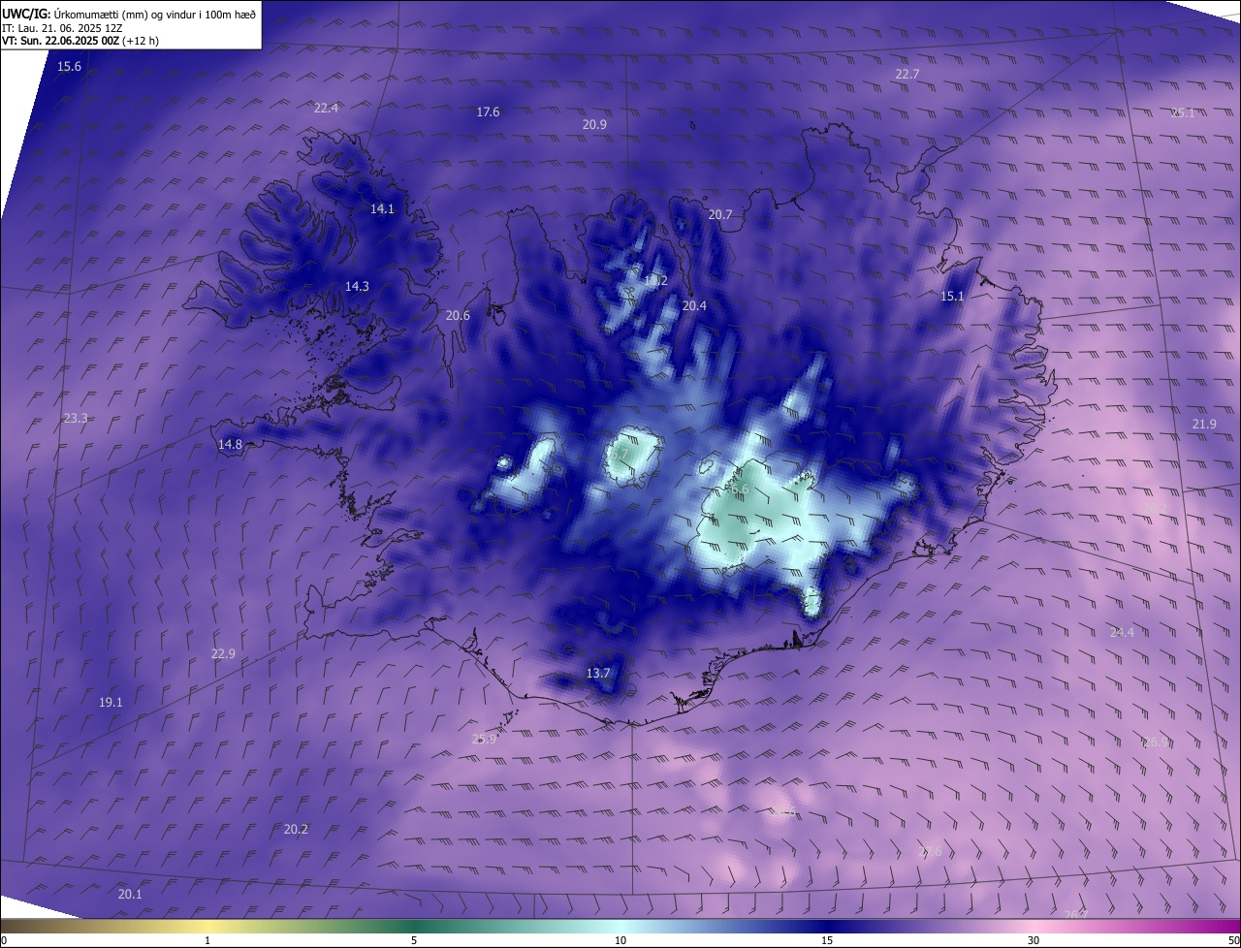Click the 22.4 value label
Image resolution: width=1241 pixels, height=948 pixels.
[326, 109]
